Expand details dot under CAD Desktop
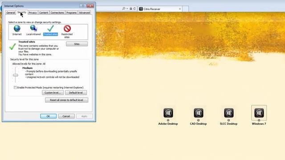Viewport: 285px width, 160px height. tap(198, 120)
